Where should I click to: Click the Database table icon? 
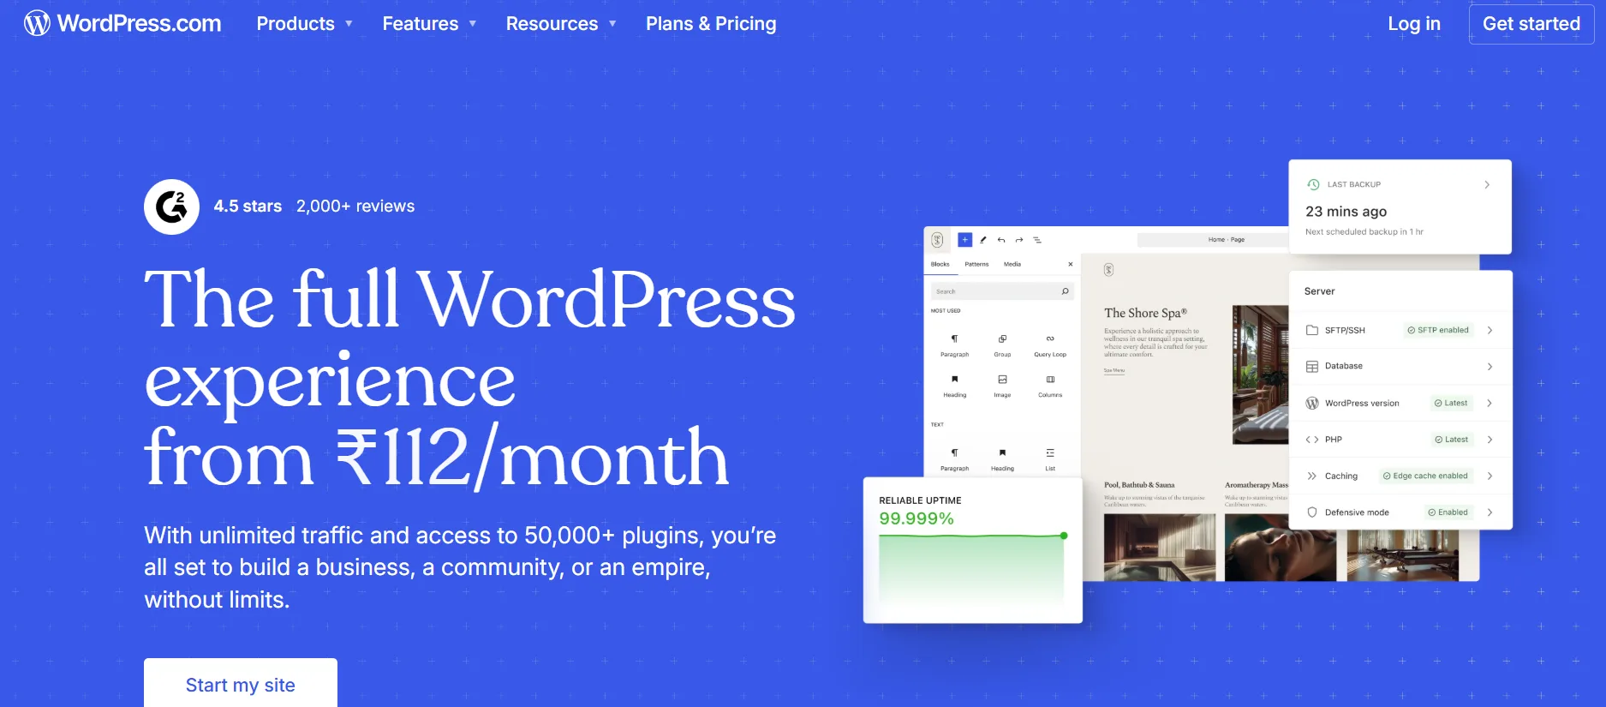(1312, 367)
